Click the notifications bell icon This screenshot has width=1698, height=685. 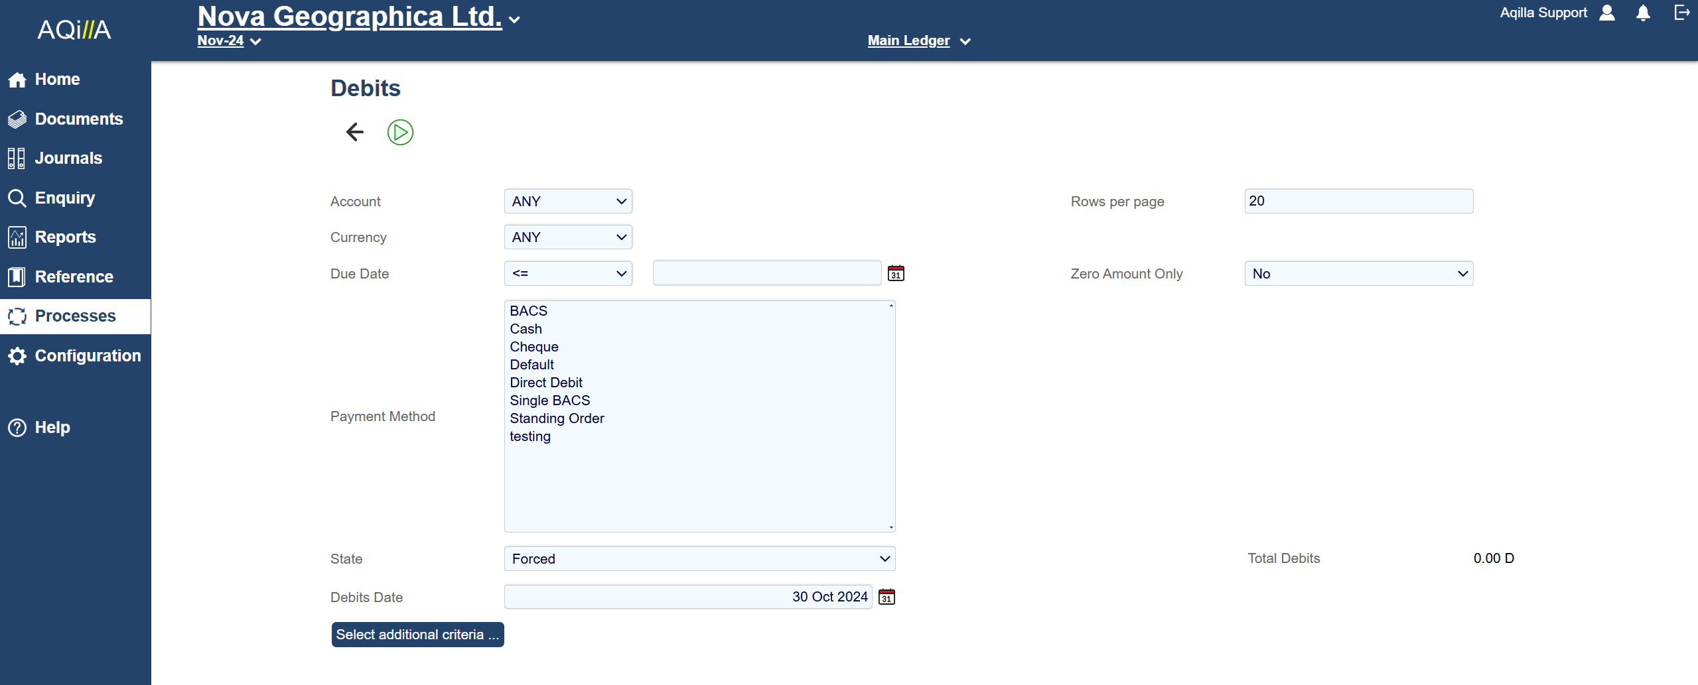[1643, 13]
